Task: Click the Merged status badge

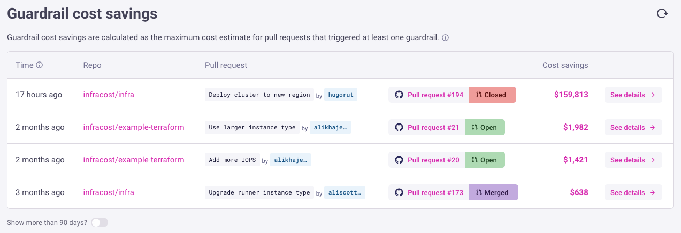Action: (x=494, y=192)
